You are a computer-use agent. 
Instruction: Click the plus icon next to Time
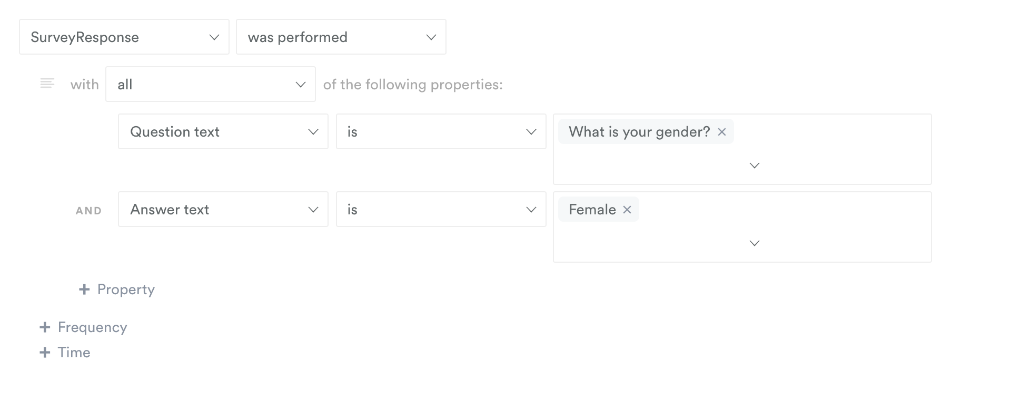tap(45, 353)
